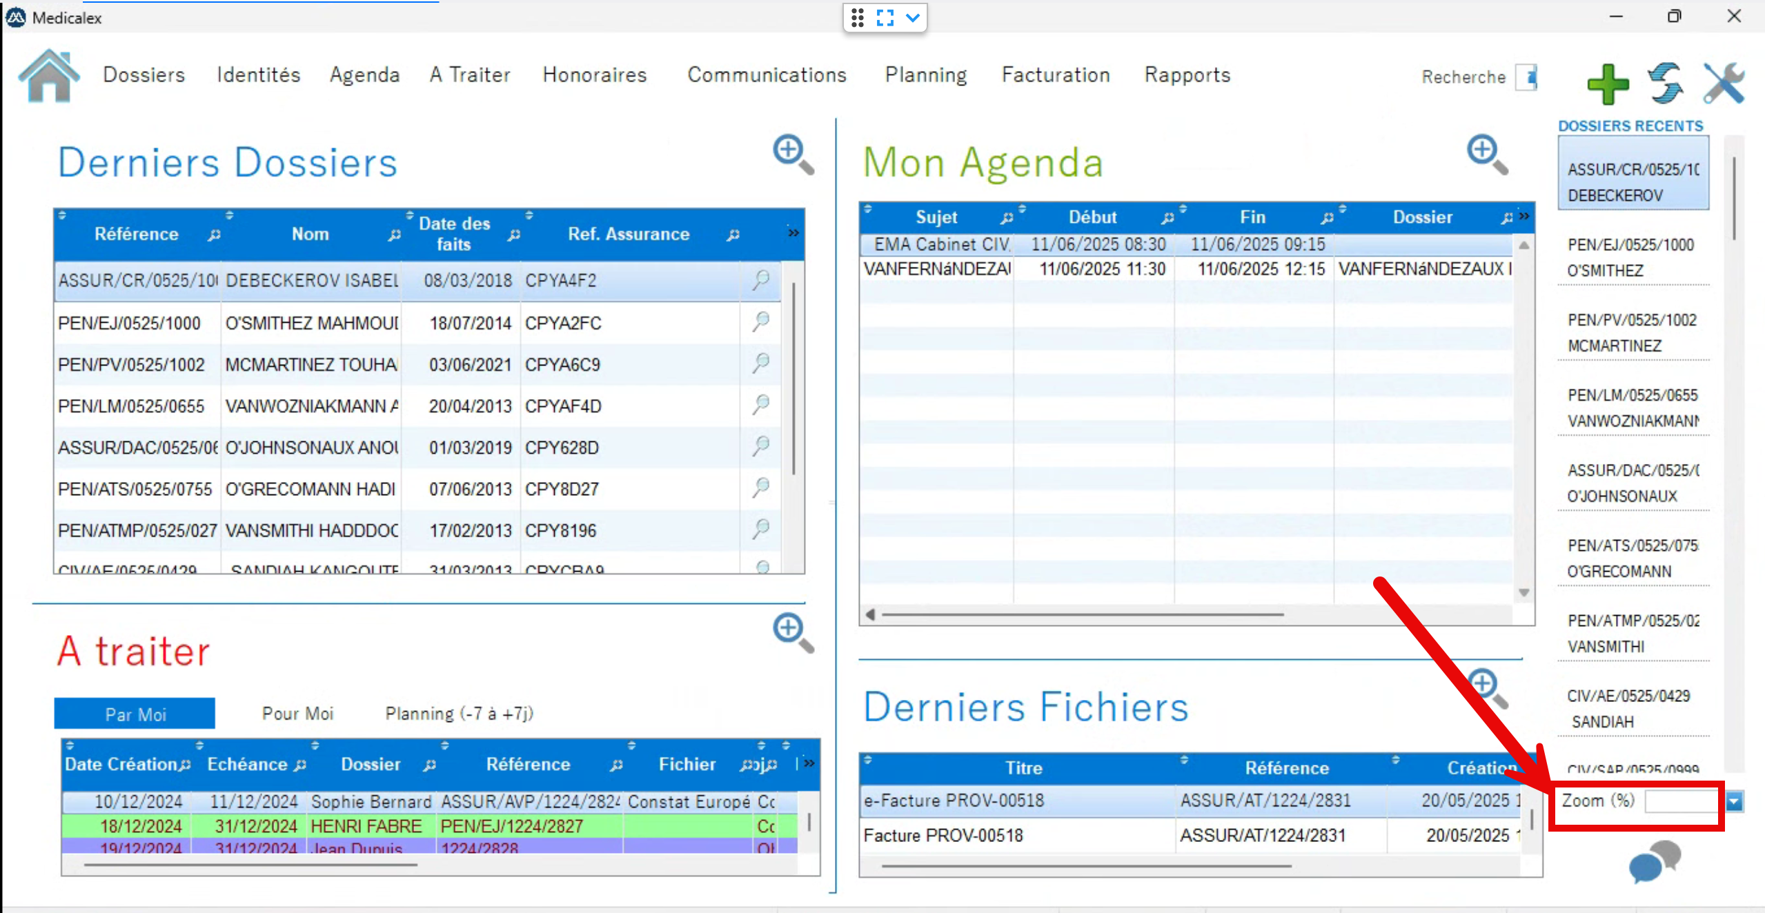Switch to Pour Moi filter
Screen dimensions: 1765x913
pos(297,714)
